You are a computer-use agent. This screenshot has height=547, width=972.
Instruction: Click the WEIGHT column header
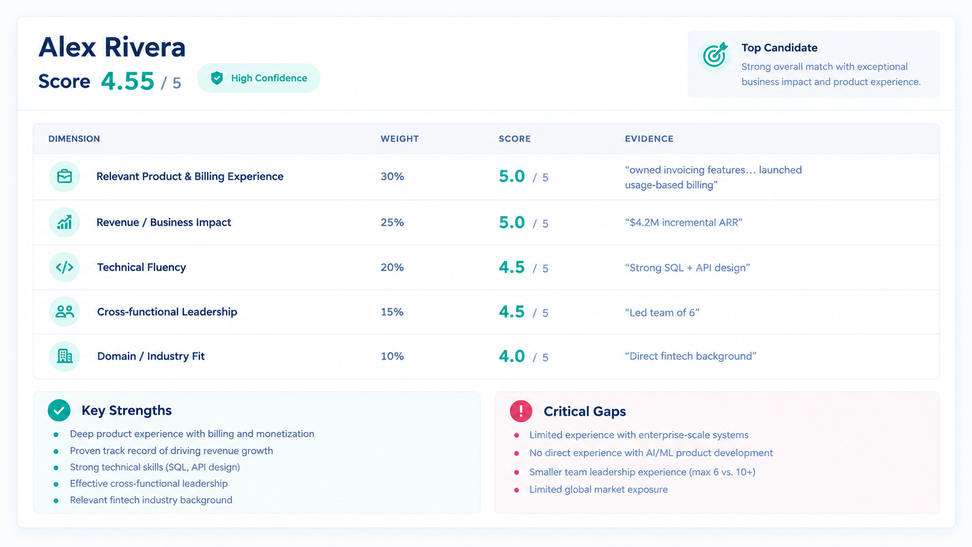tap(399, 139)
